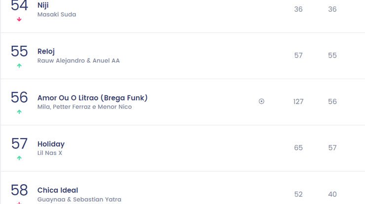Image resolution: width=365 pixels, height=204 pixels.
Task: Click rank number 56
Action: coord(19,97)
